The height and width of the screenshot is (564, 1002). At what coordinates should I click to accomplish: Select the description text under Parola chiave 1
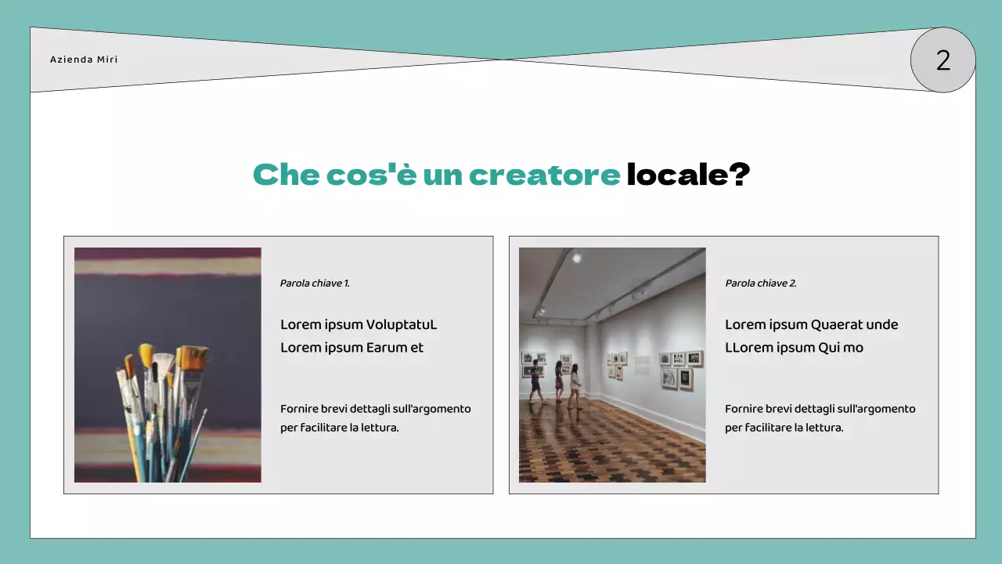375,418
